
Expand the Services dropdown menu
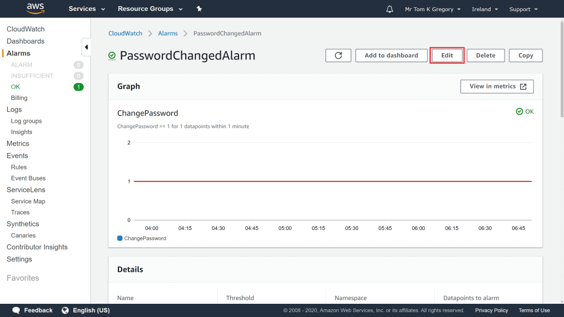click(x=86, y=9)
